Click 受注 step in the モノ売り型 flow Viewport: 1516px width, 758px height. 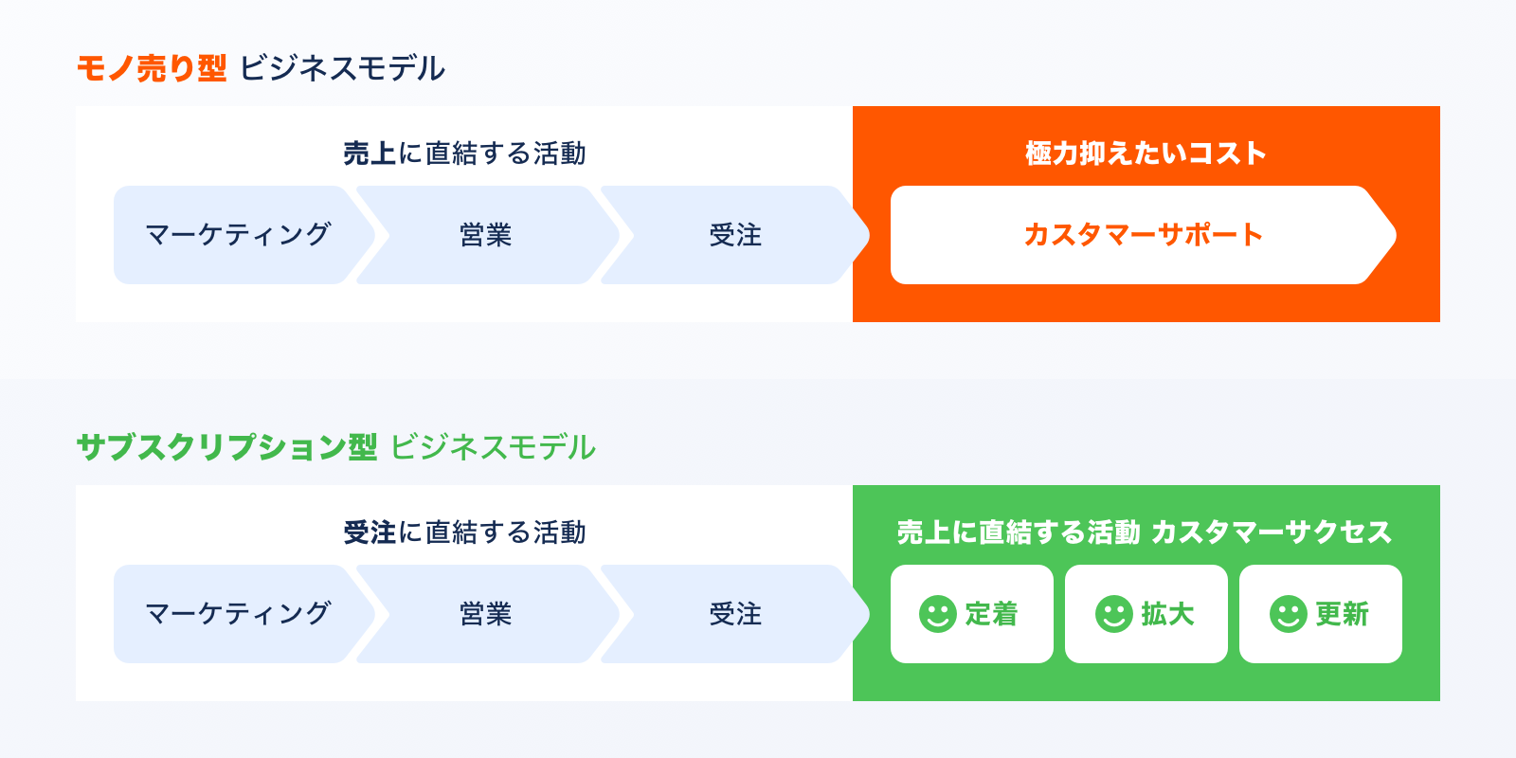735,235
